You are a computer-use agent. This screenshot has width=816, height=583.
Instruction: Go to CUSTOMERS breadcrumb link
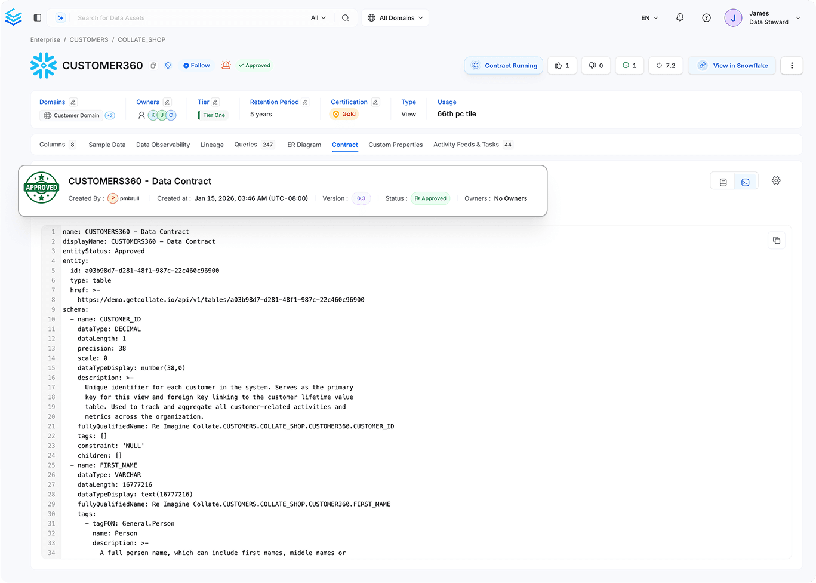click(x=89, y=40)
